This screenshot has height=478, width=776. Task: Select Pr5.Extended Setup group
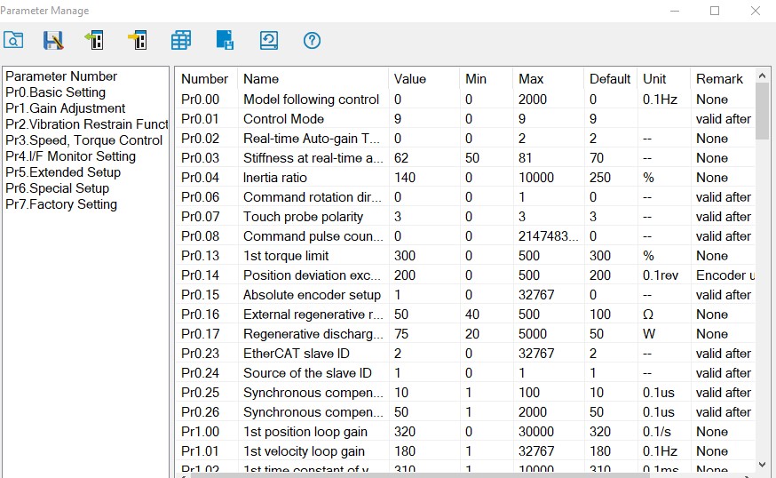click(63, 172)
